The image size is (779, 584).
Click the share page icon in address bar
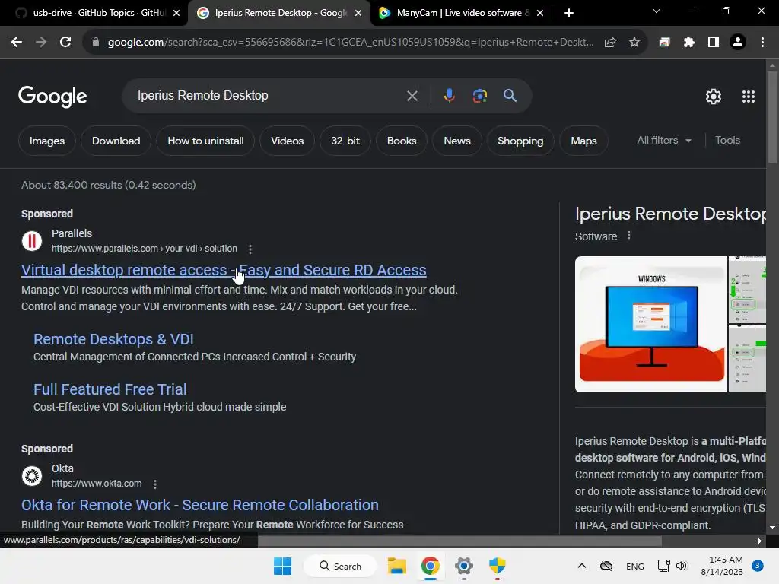(x=610, y=43)
